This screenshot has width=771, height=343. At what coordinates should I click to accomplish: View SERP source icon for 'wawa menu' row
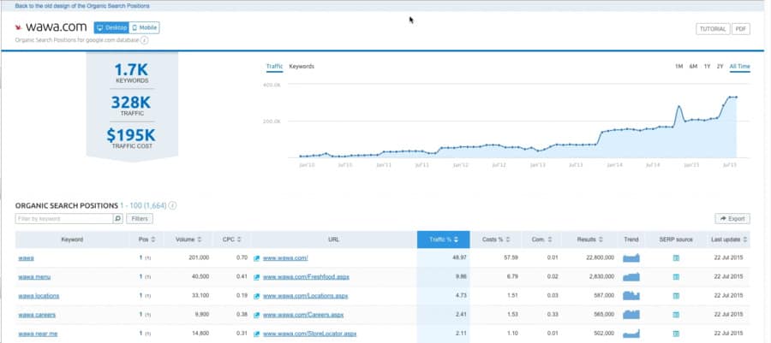676,277
